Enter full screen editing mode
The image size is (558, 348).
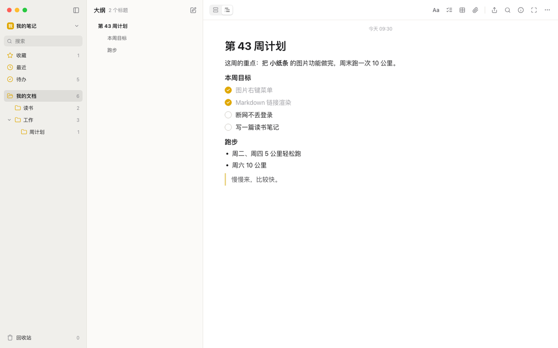[x=534, y=10]
